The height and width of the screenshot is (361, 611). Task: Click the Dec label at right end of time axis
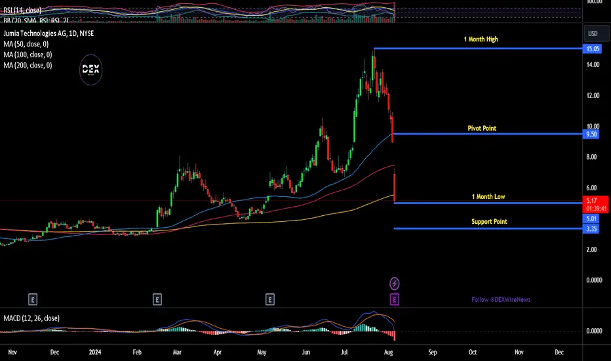point(559,352)
